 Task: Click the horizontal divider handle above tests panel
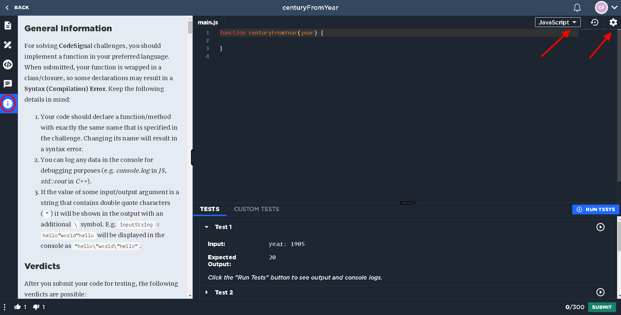(x=407, y=203)
